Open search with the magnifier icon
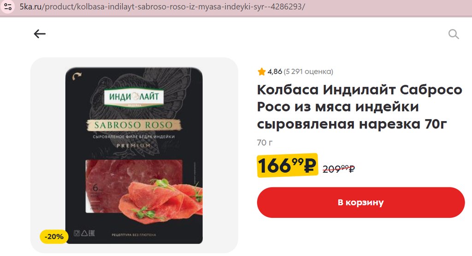The image size is (472, 256). 454,34
